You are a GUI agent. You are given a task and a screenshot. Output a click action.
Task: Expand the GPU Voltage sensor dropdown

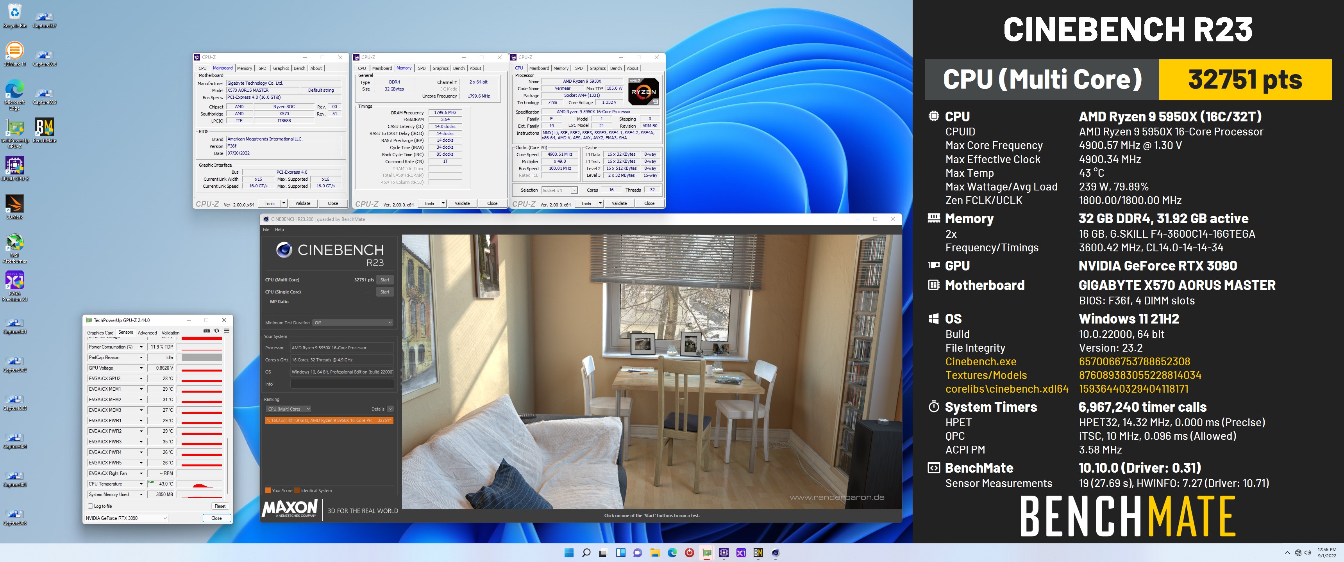click(x=141, y=368)
